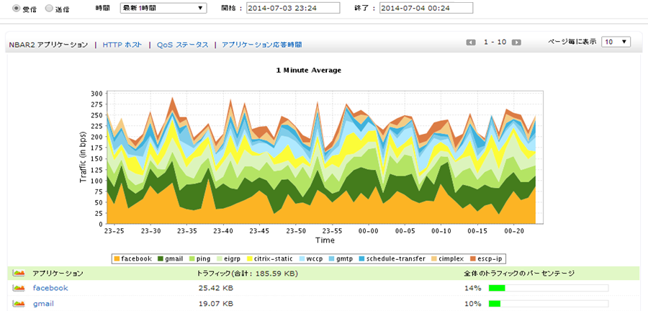Switch to HTTP ホスト tab
Screen dimensions: 648x311
point(122,45)
